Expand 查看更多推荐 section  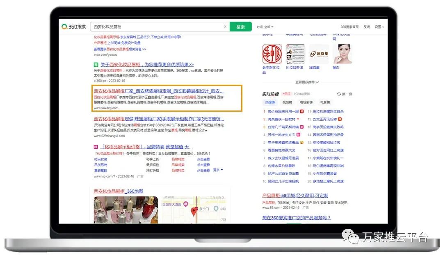[307, 82]
